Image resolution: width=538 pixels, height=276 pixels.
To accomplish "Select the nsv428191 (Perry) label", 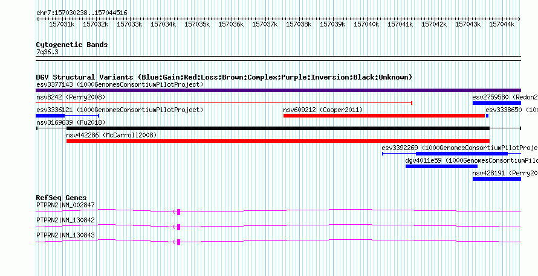I will coord(505,174).
